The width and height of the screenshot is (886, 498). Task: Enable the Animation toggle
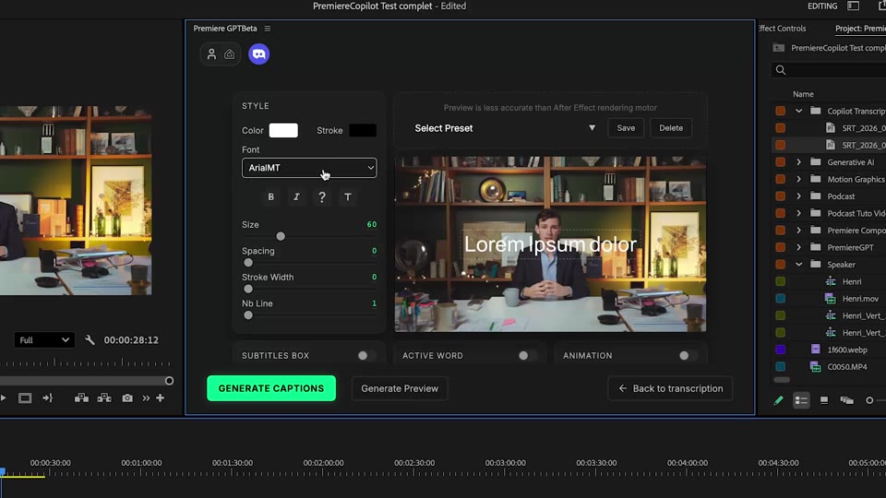click(x=687, y=356)
